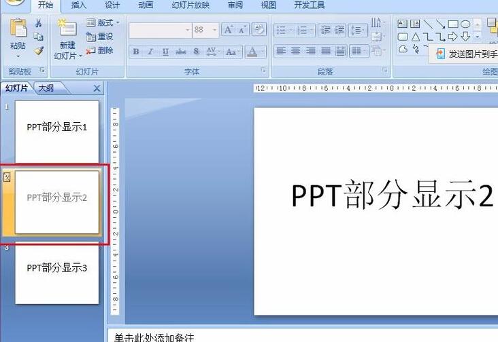Toggle center text alignment
This screenshot has width=498, height=342.
coord(296,51)
